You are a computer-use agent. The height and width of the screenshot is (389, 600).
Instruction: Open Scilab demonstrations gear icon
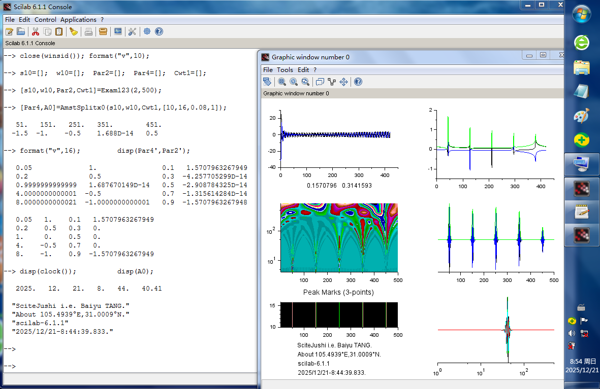(147, 31)
